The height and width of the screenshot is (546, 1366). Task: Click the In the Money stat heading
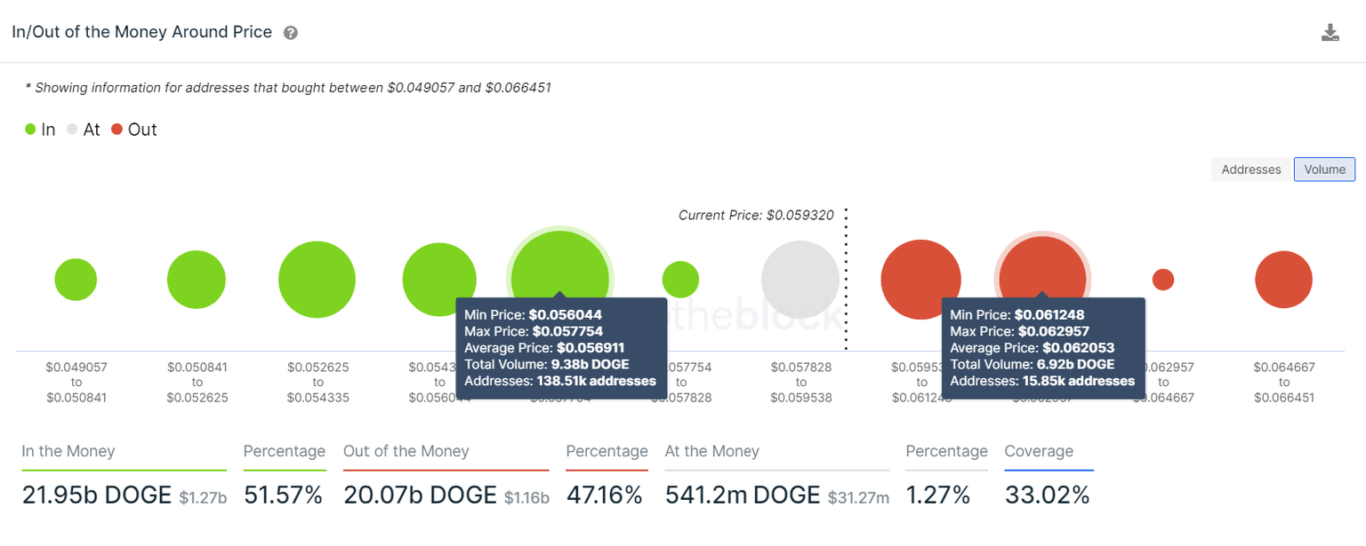tap(68, 451)
